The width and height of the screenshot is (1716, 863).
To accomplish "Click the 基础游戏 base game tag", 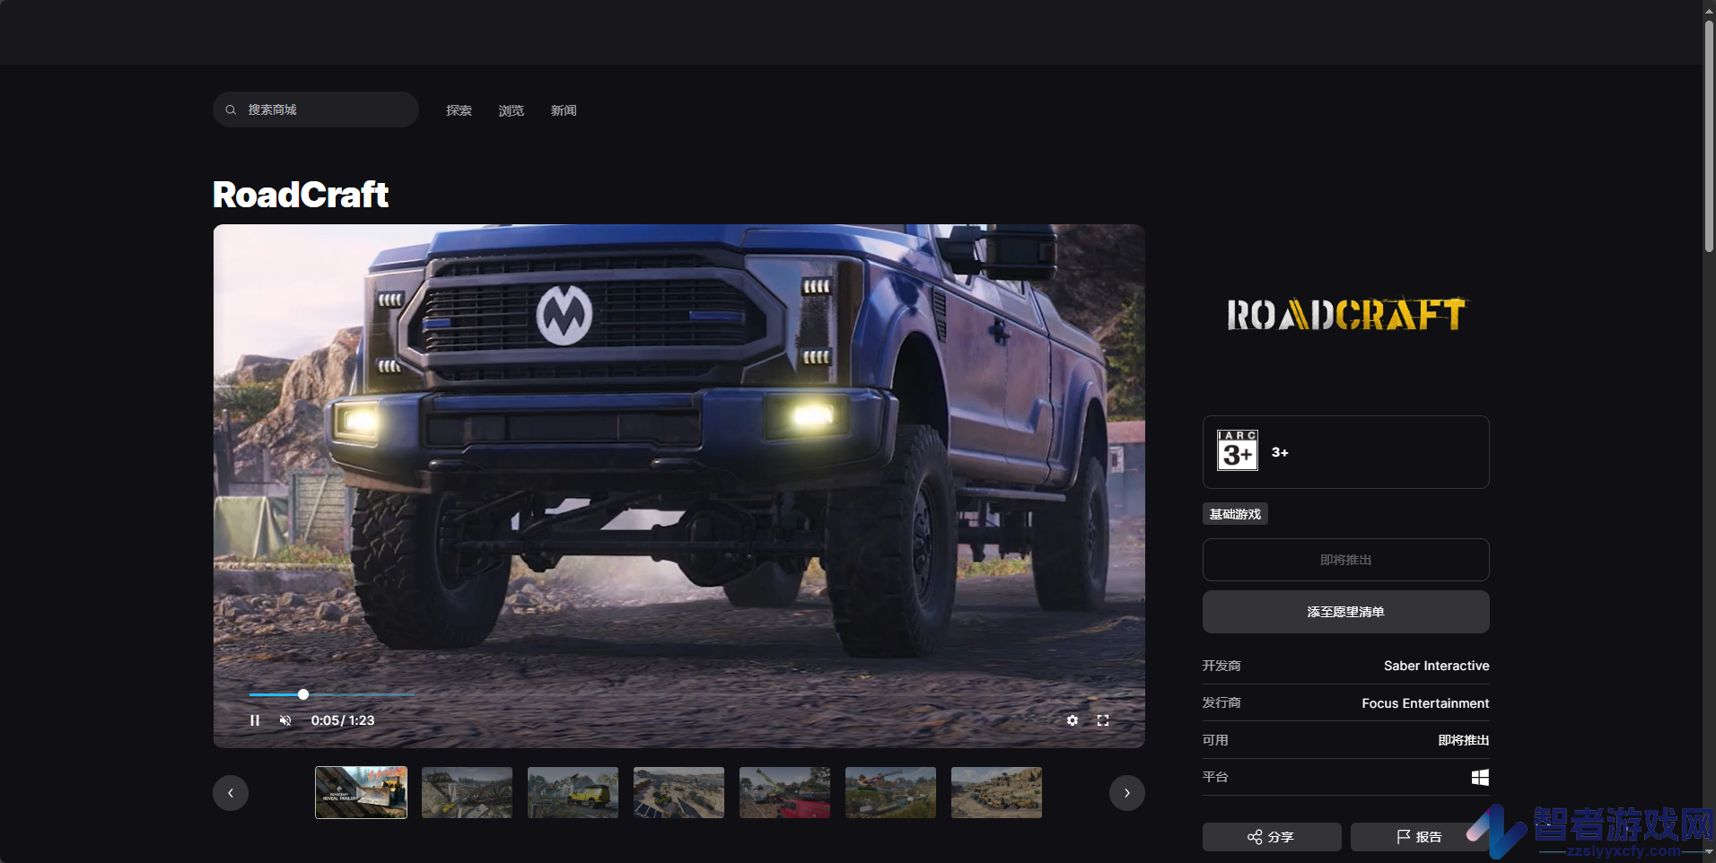I will (x=1235, y=514).
